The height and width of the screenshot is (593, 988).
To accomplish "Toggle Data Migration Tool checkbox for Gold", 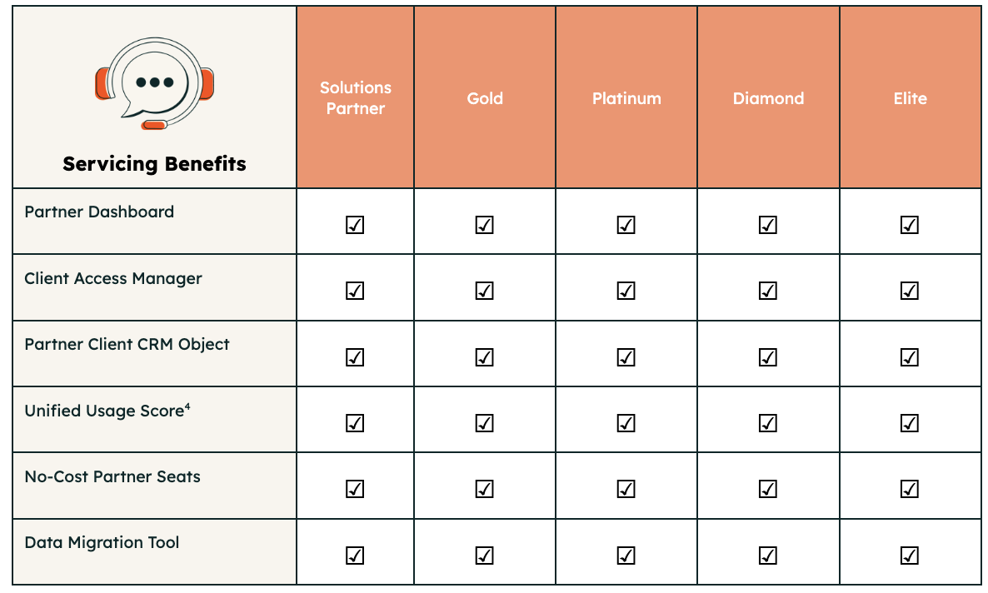I will point(484,556).
